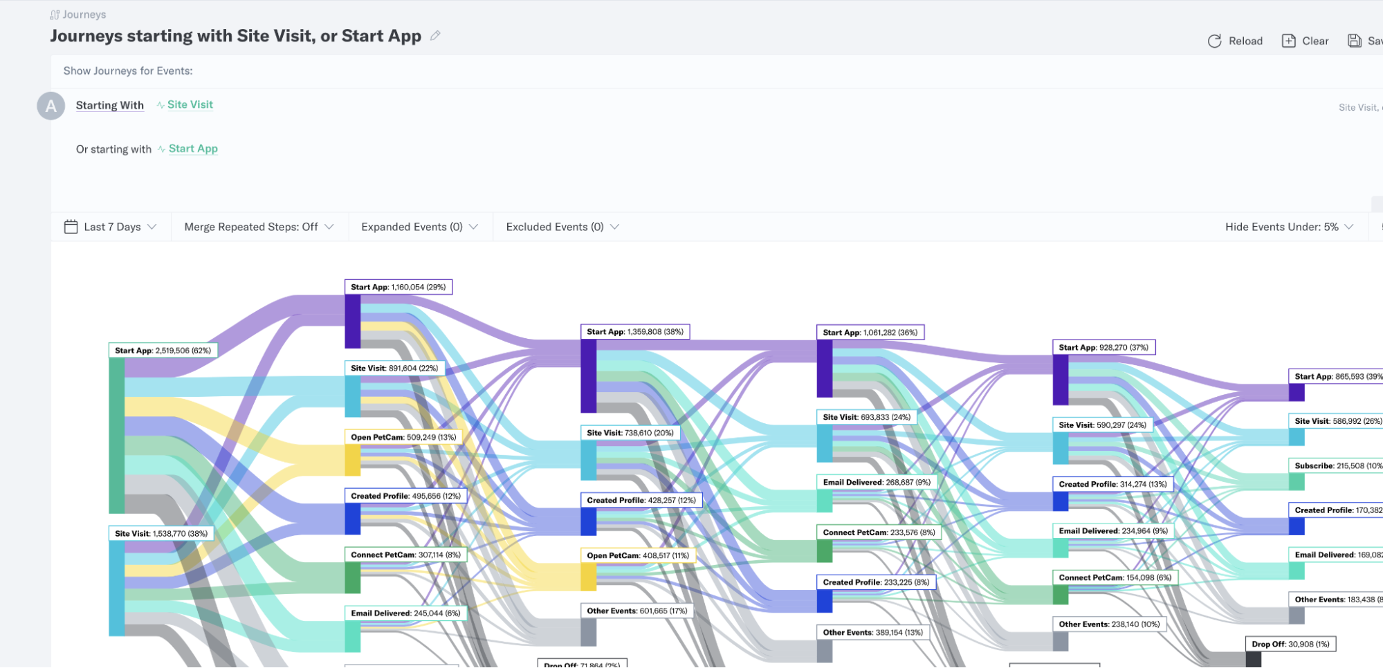Click the calendar icon for date range
Viewport: 1383px width, 668px height.
71,227
